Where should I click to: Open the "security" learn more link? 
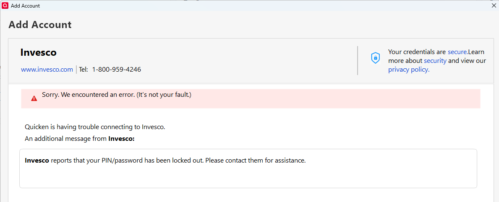click(435, 61)
